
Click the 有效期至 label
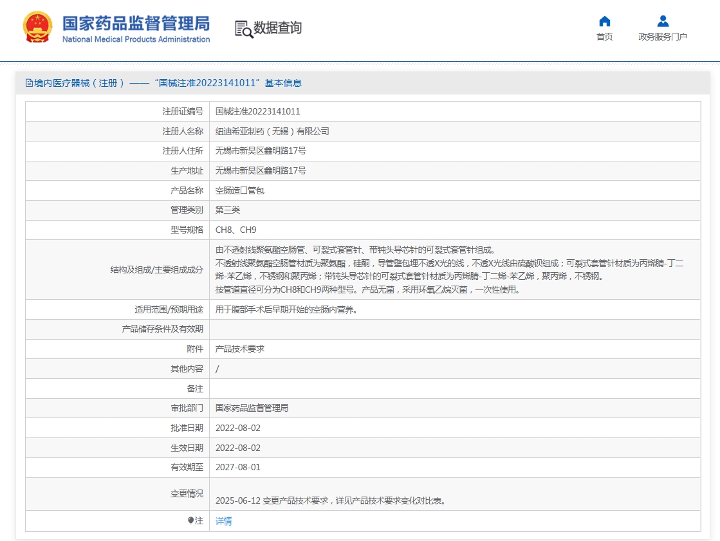[187, 467]
